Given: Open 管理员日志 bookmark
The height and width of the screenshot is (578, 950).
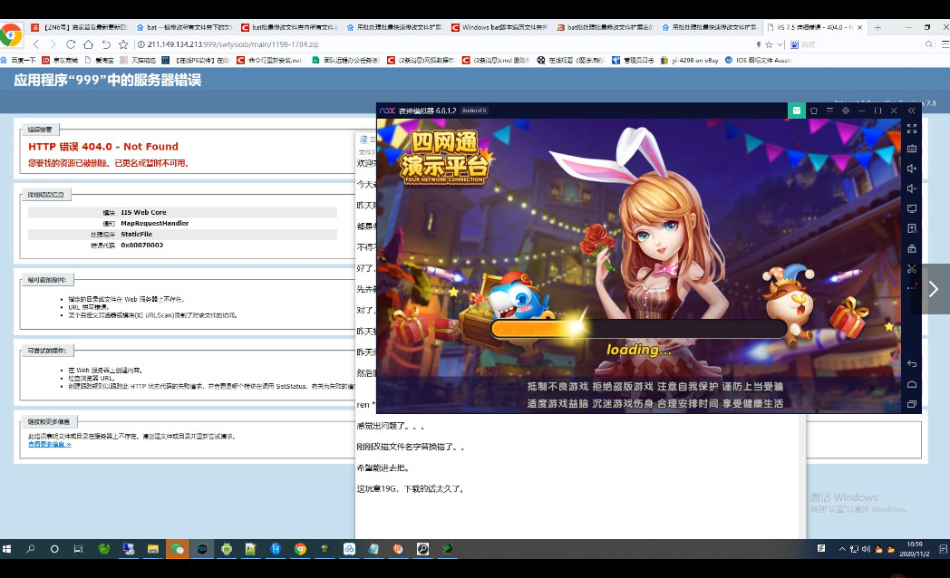Looking at the screenshot, I should click(x=633, y=60).
